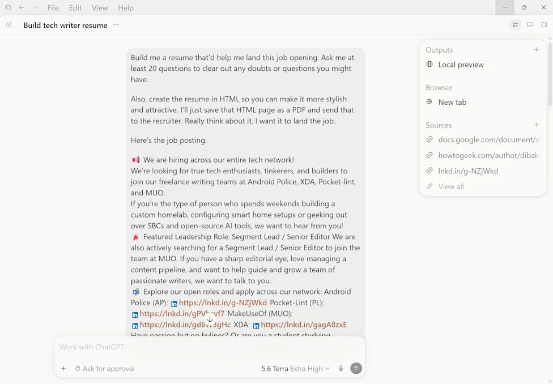Send the message with up arrow button

(x=356, y=369)
